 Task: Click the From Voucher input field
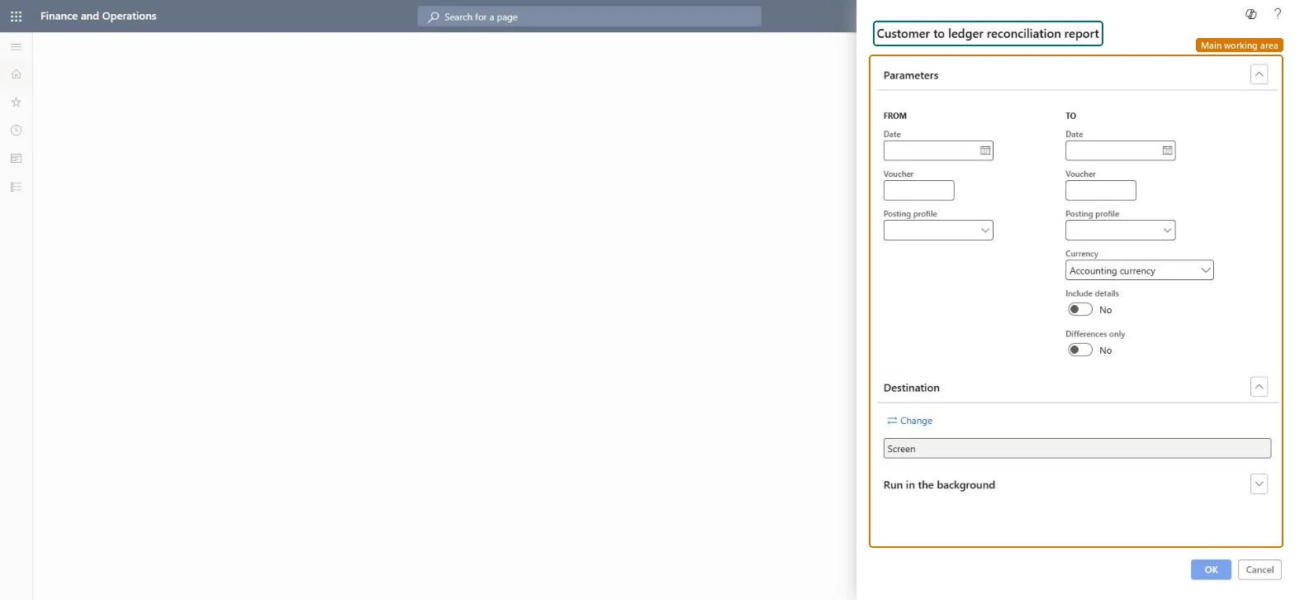[x=918, y=190]
